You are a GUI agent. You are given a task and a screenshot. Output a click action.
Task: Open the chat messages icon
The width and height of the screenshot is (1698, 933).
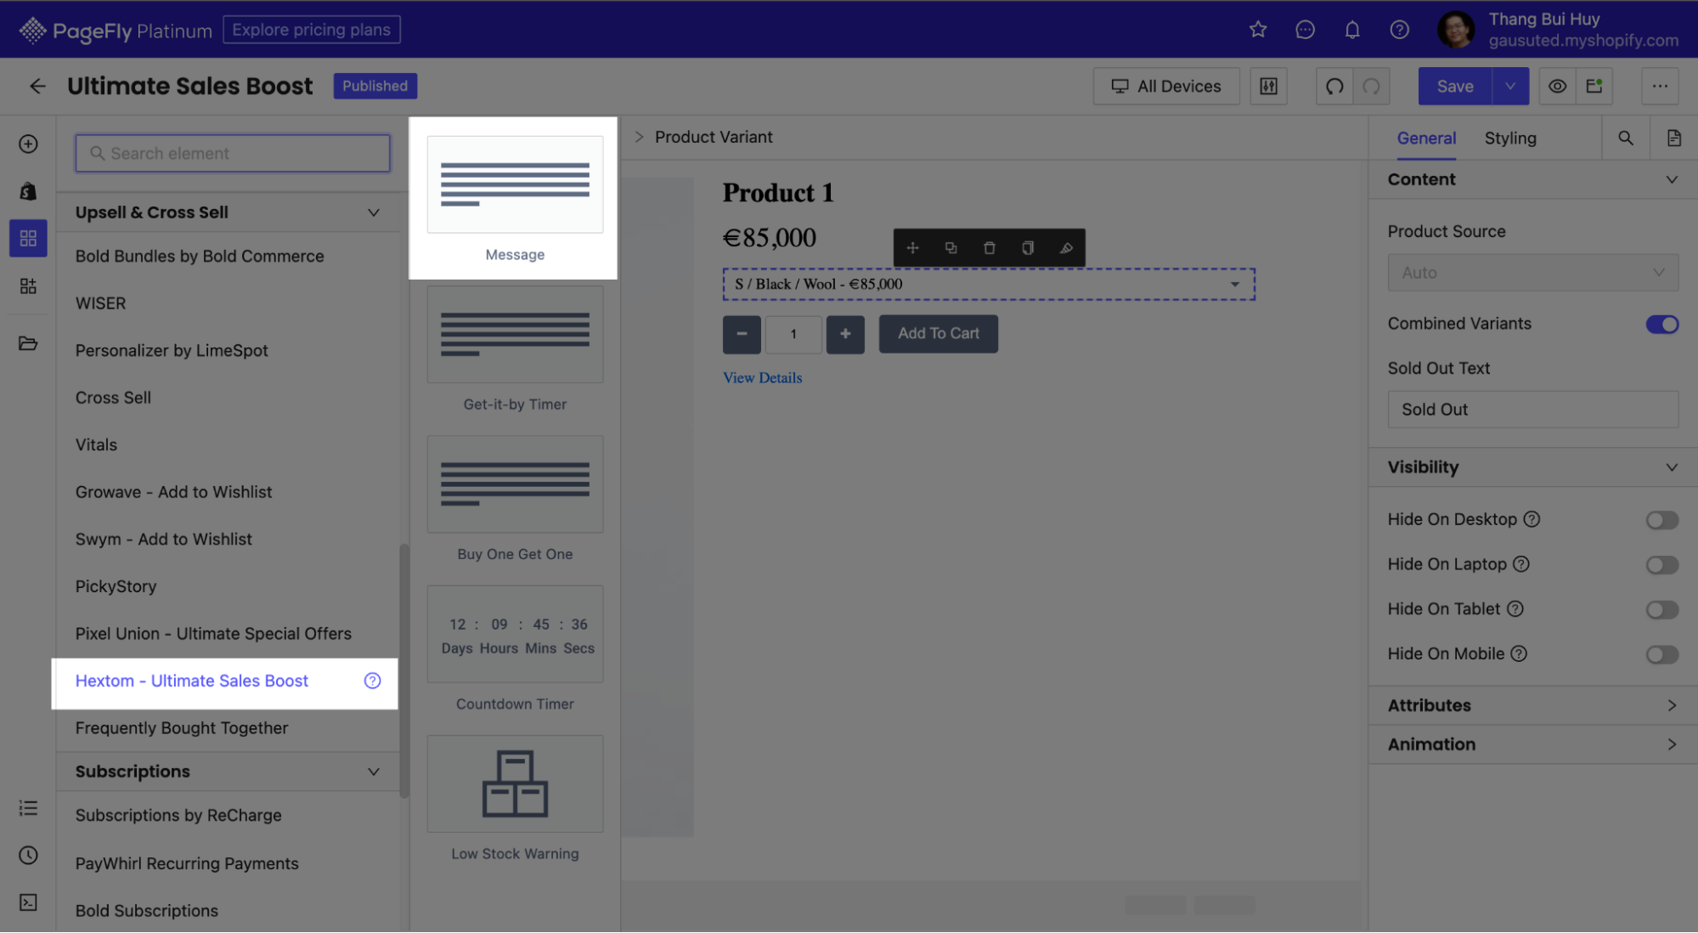[1305, 30]
